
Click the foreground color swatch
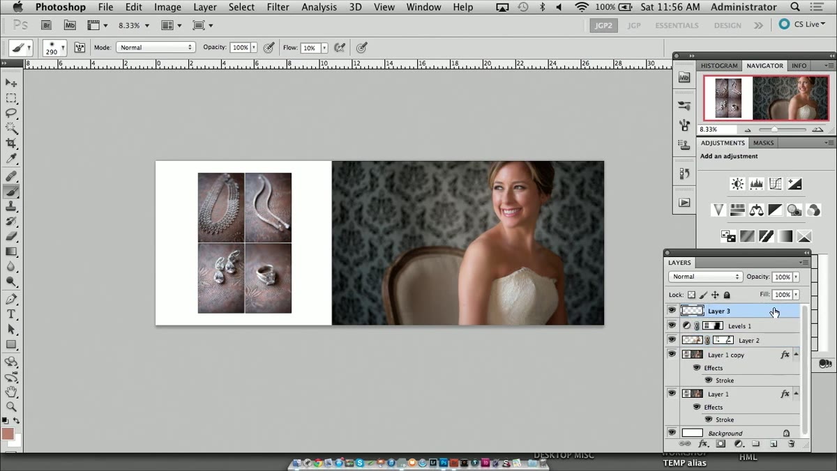click(x=8, y=434)
